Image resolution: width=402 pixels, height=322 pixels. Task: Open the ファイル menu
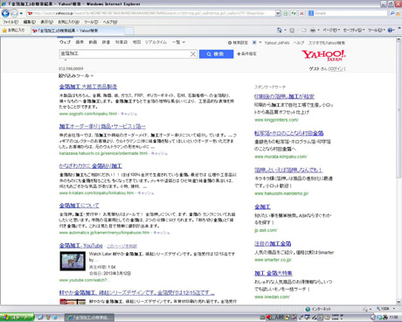10,22
